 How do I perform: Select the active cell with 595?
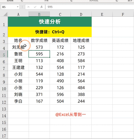coord(39,54)
